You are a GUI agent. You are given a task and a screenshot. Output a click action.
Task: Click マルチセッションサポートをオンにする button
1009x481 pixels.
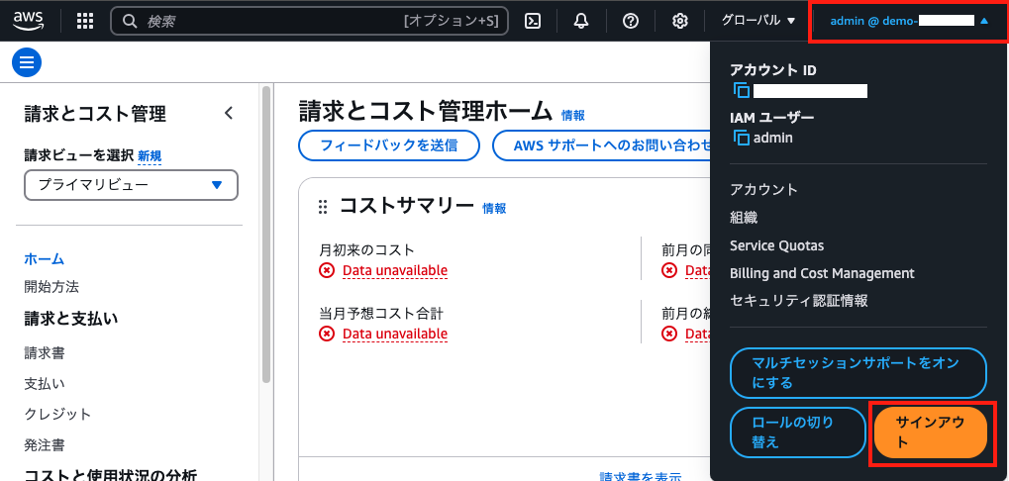coord(858,373)
